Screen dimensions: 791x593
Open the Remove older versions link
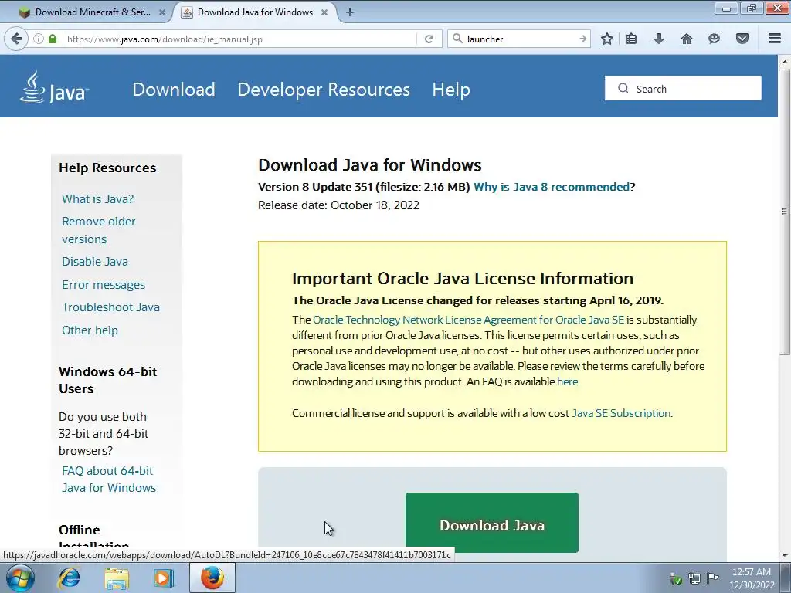98,230
